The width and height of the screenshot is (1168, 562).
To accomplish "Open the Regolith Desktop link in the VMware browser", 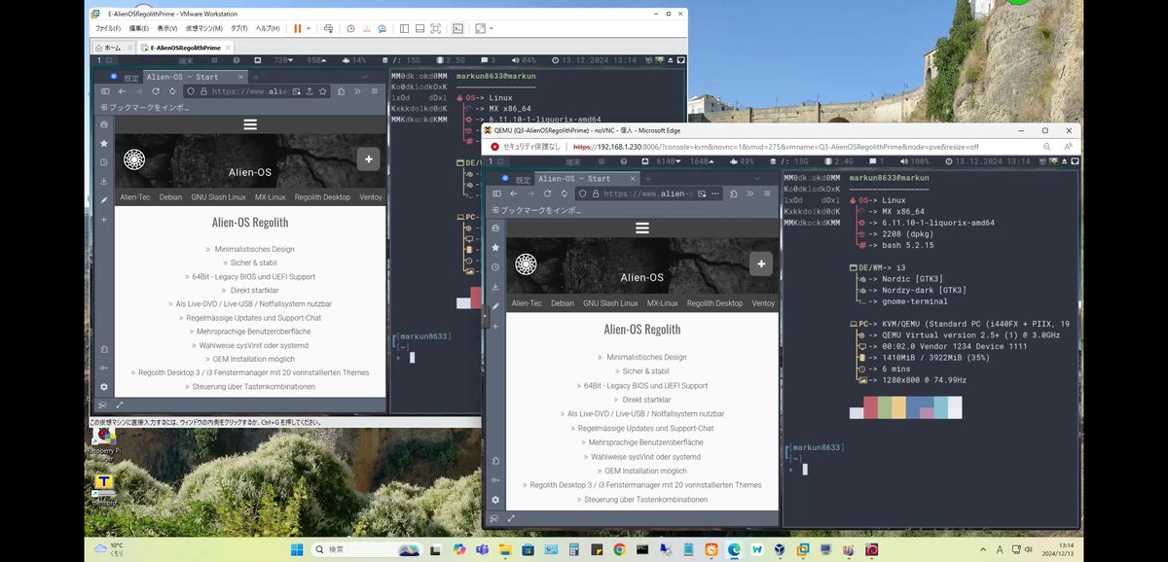I will point(322,196).
